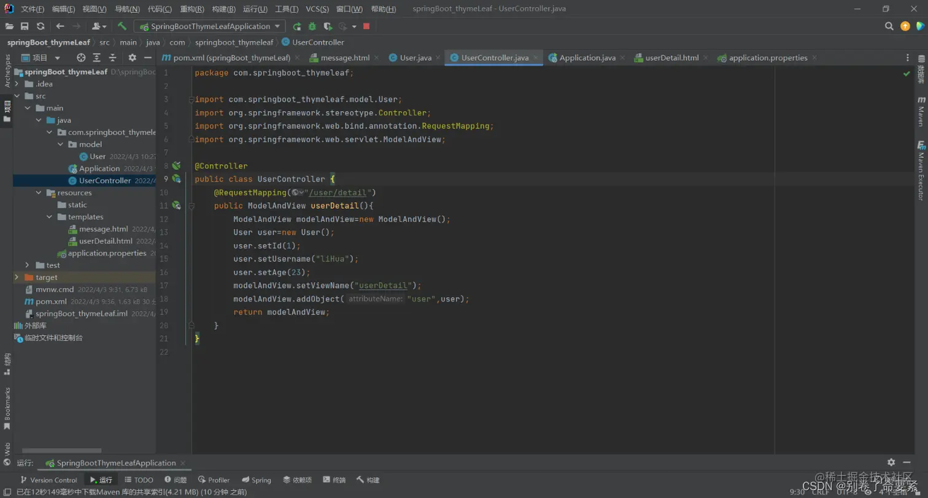Open run panel settings gear
The width and height of the screenshot is (928, 498).
[891, 462]
